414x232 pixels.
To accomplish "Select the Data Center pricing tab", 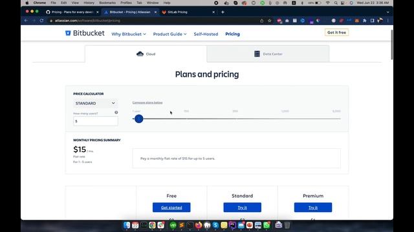I will 268,54.
